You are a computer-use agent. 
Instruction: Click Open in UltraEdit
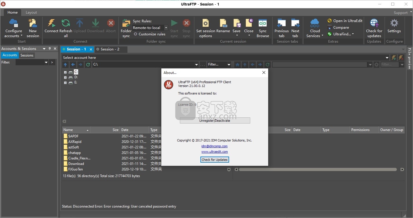click(345, 21)
